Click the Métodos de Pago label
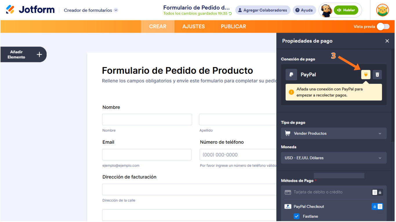The height and width of the screenshot is (222, 396). [x=297, y=181]
